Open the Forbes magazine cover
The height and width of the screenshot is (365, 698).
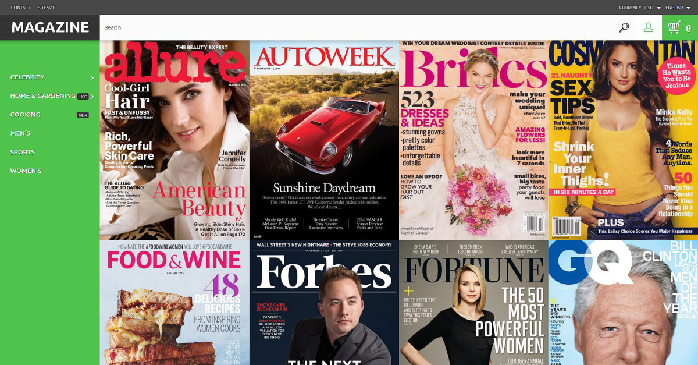pyautogui.click(x=324, y=303)
